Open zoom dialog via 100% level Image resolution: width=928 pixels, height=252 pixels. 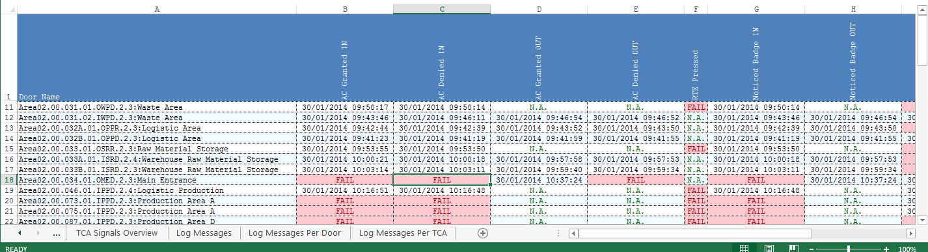tap(907, 249)
